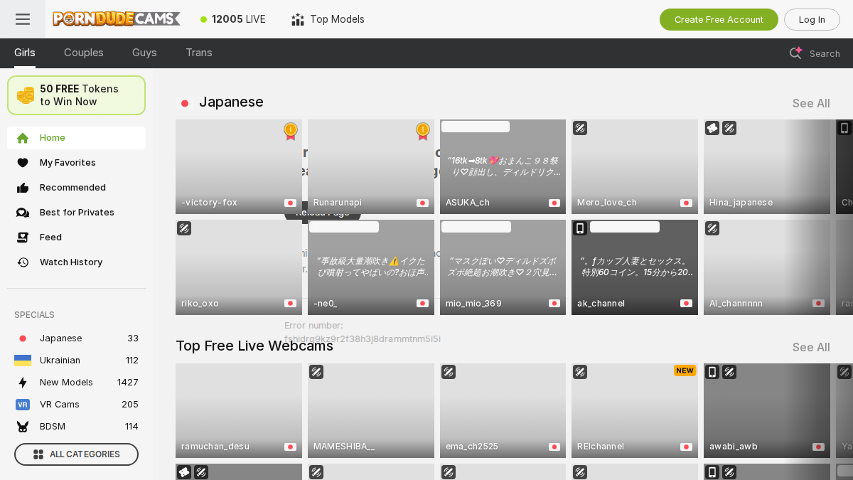
Task: Open Top Models page
Action: pos(328,19)
